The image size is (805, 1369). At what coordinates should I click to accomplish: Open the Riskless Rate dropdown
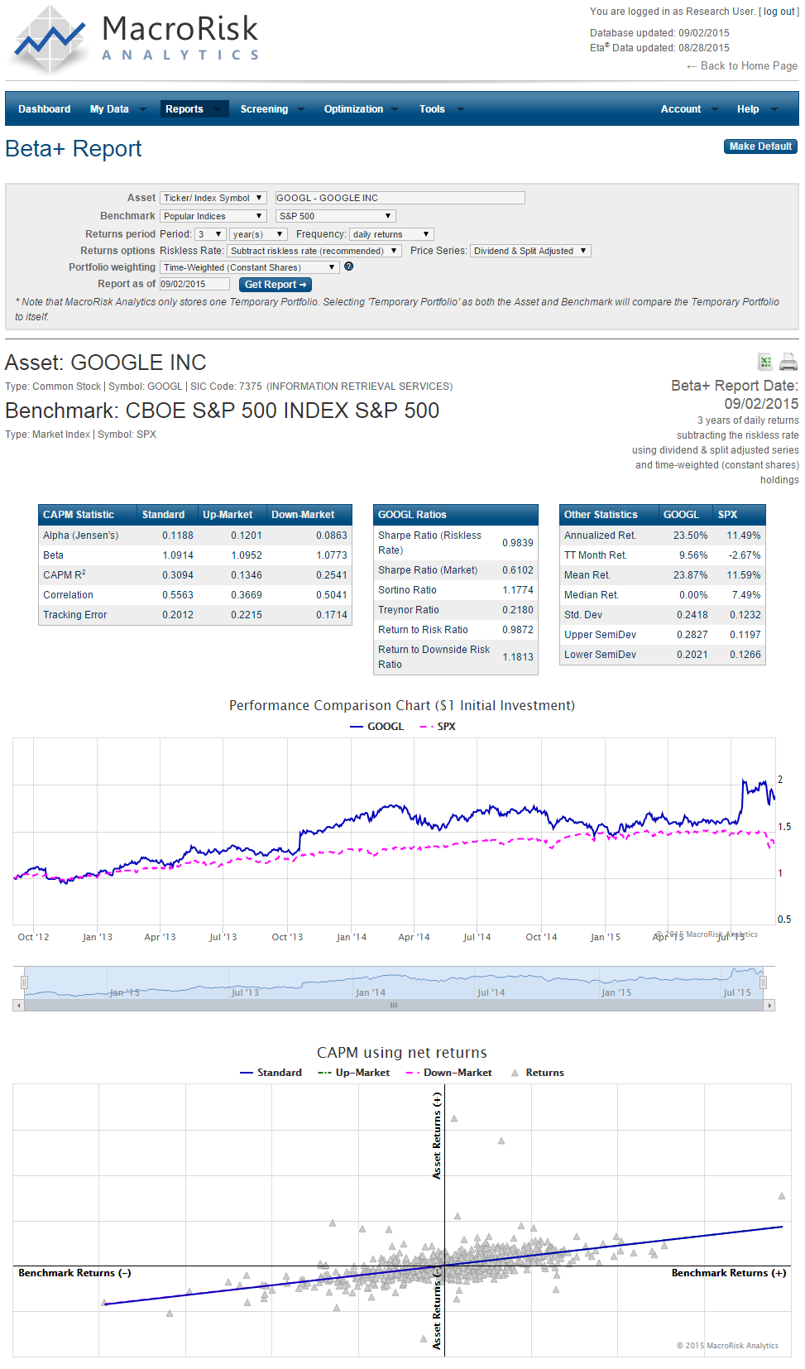314,251
